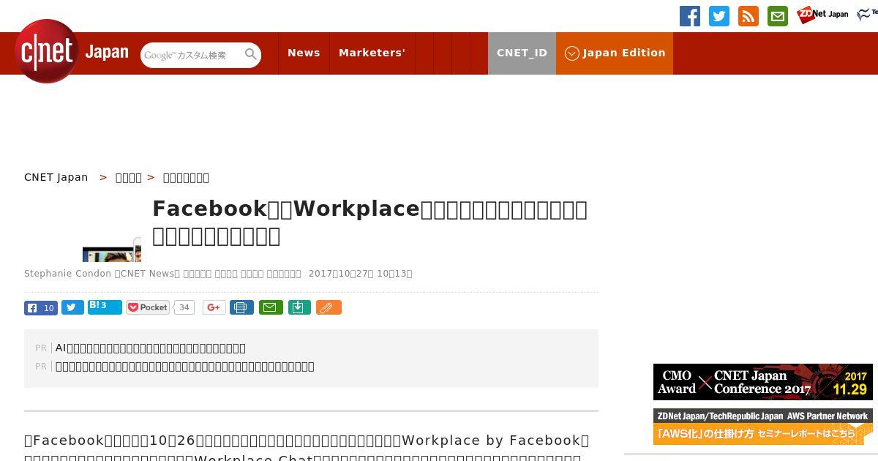Viewport: 878px width, 461px height.
Task: Open the second breadcrumb category link
Action: tap(129, 177)
